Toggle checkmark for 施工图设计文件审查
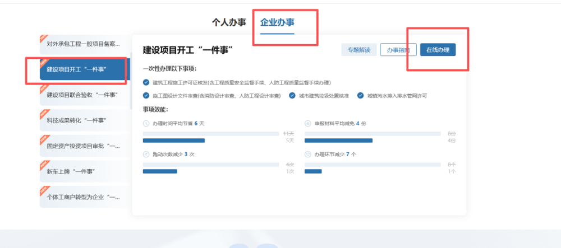The image size is (561, 248). (146, 96)
